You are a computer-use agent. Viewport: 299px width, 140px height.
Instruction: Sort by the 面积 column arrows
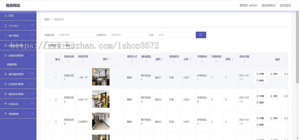(x=162, y=60)
